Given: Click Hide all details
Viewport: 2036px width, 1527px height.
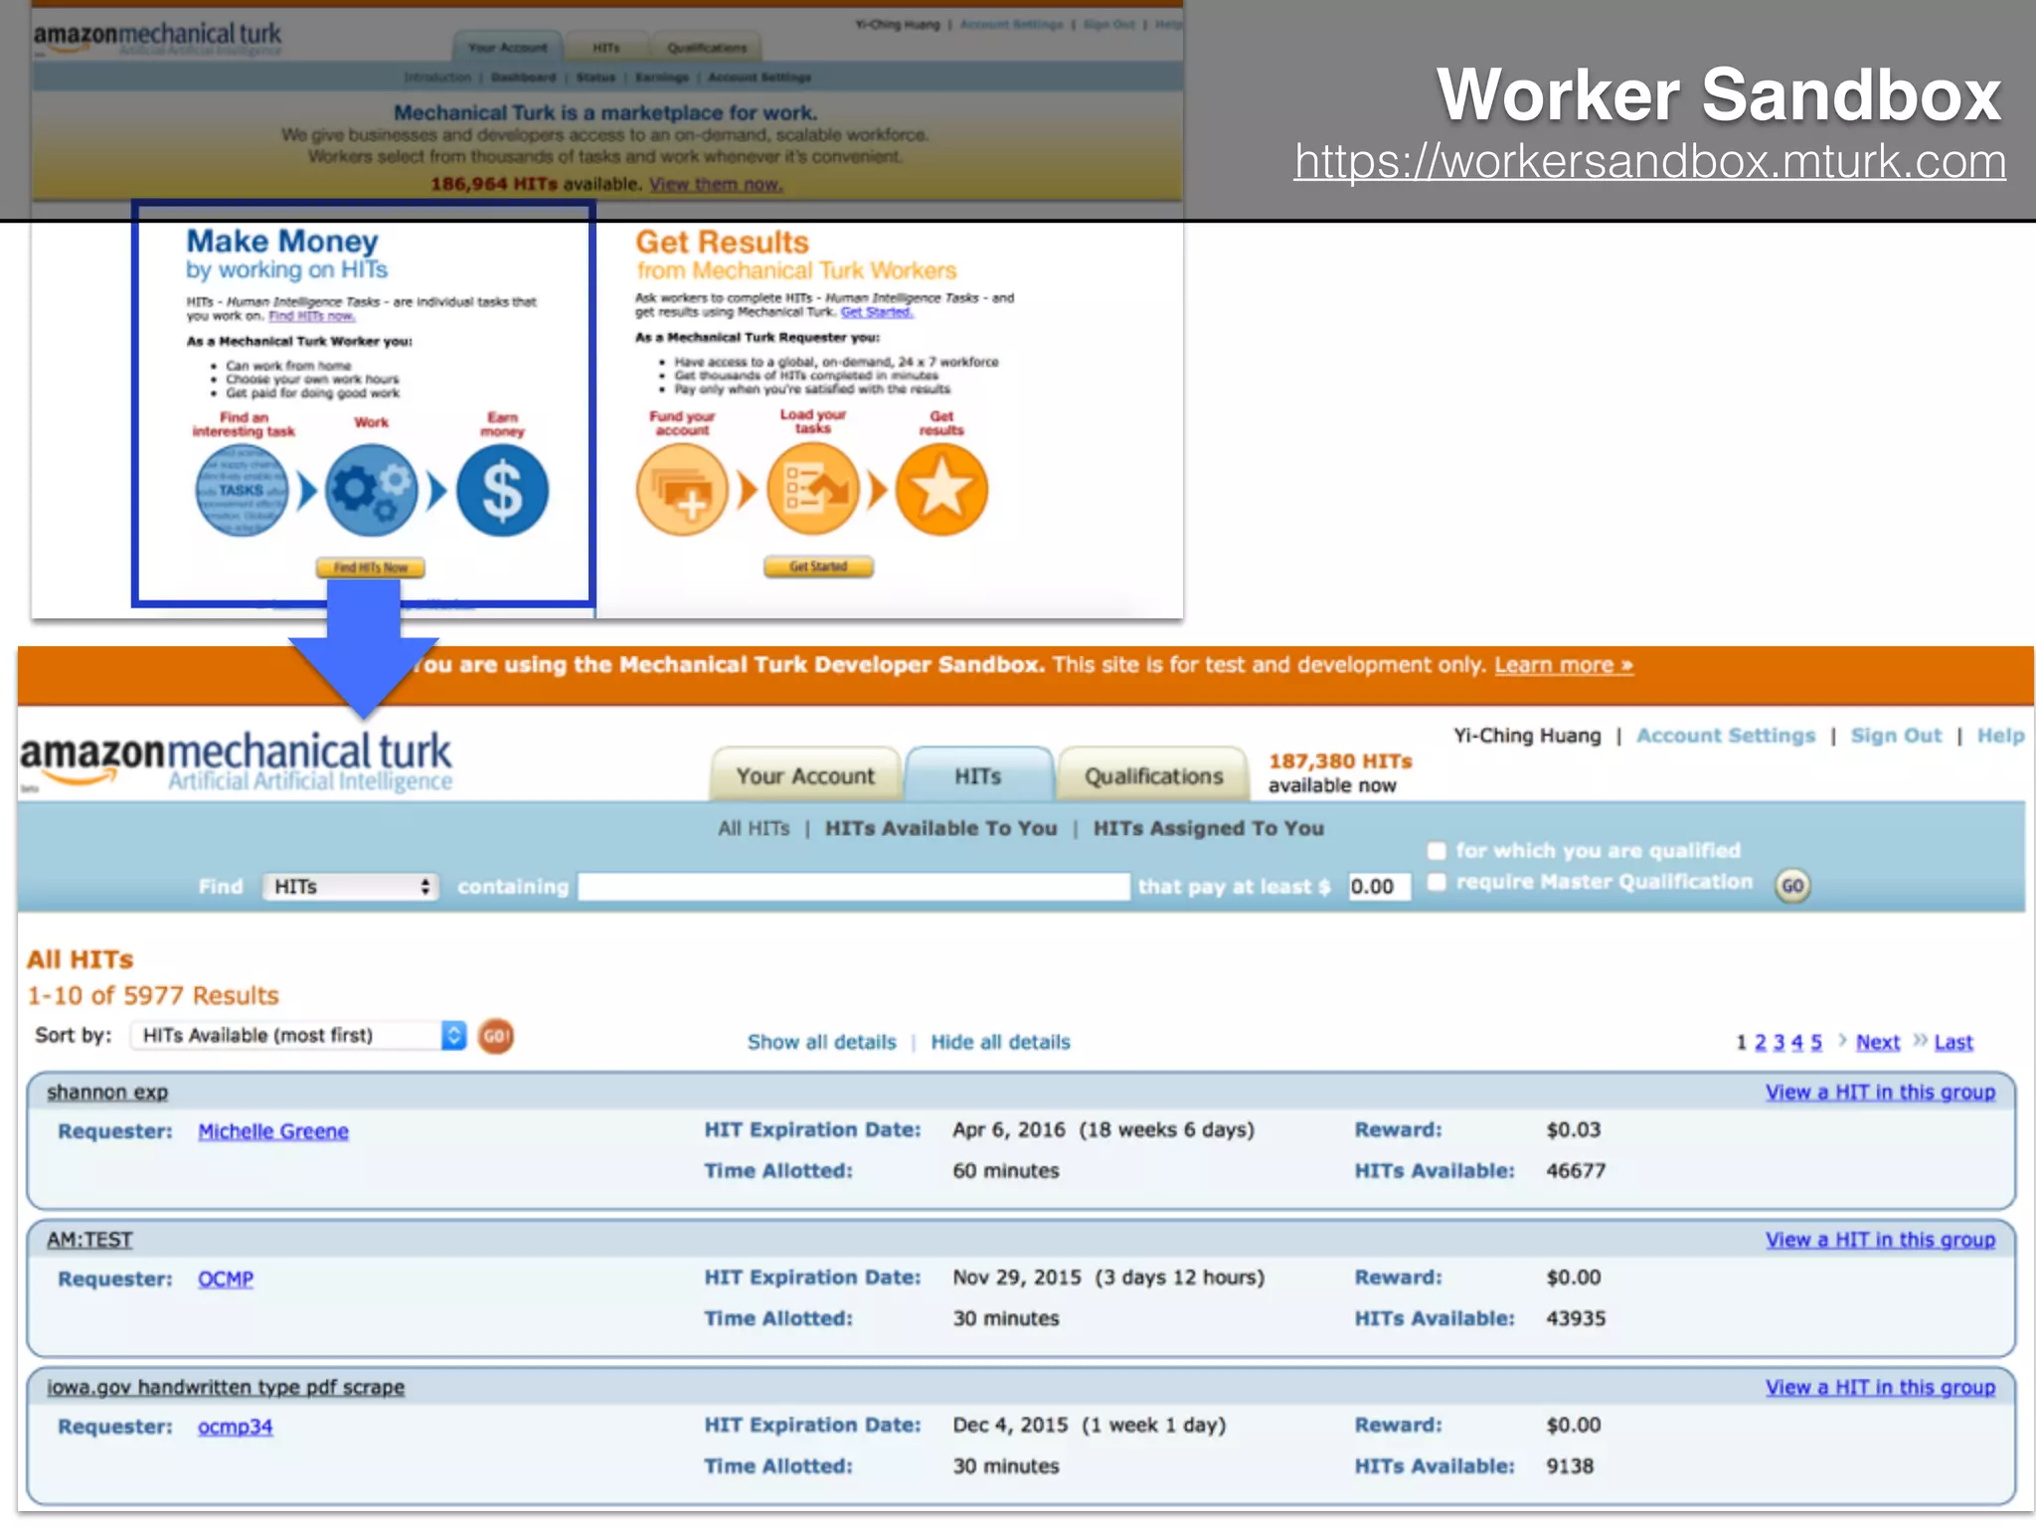Looking at the screenshot, I should [x=1000, y=1042].
